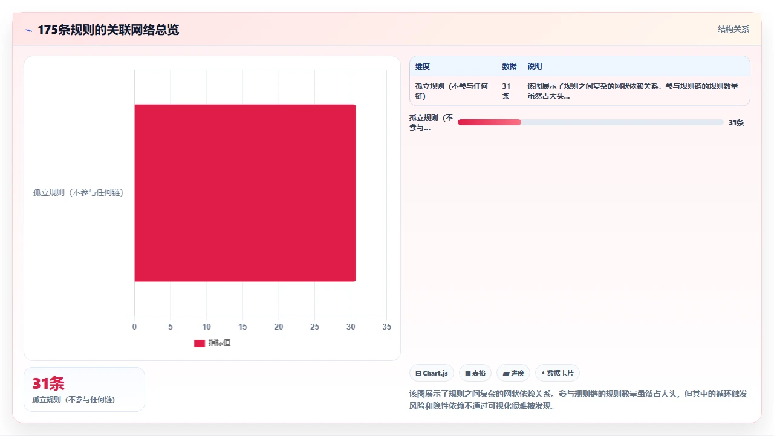774x436 pixels.
Task: Click the red 孤立规则 bar in chart
Action: [x=245, y=193]
